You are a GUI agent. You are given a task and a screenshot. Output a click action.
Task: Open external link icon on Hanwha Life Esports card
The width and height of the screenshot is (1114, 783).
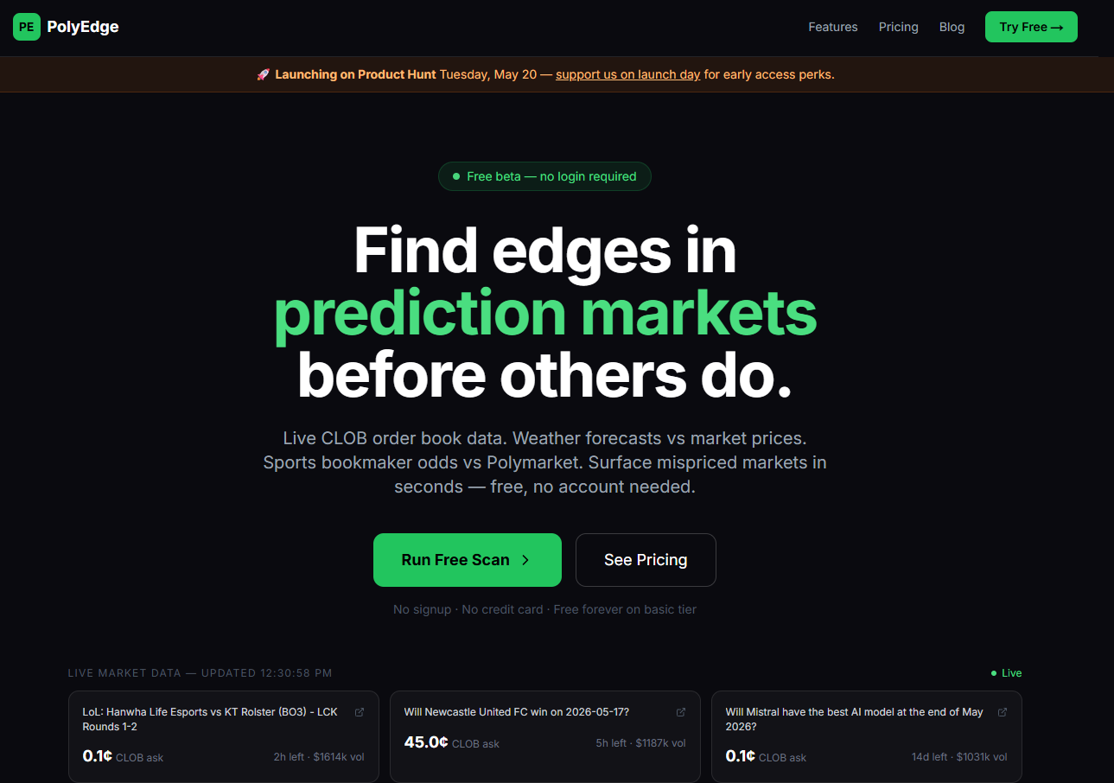pyautogui.click(x=360, y=712)
